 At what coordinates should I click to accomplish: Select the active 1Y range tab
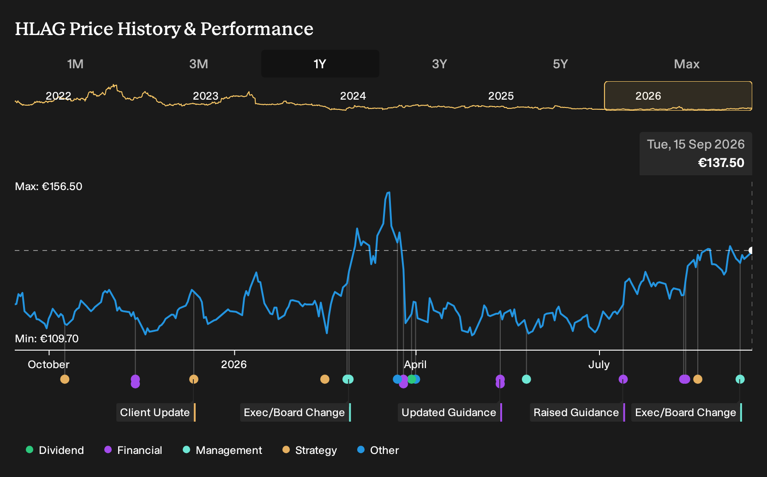[x=320, y=64]
